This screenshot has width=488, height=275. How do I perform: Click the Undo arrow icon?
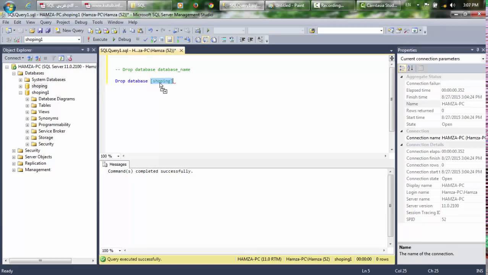150,31
